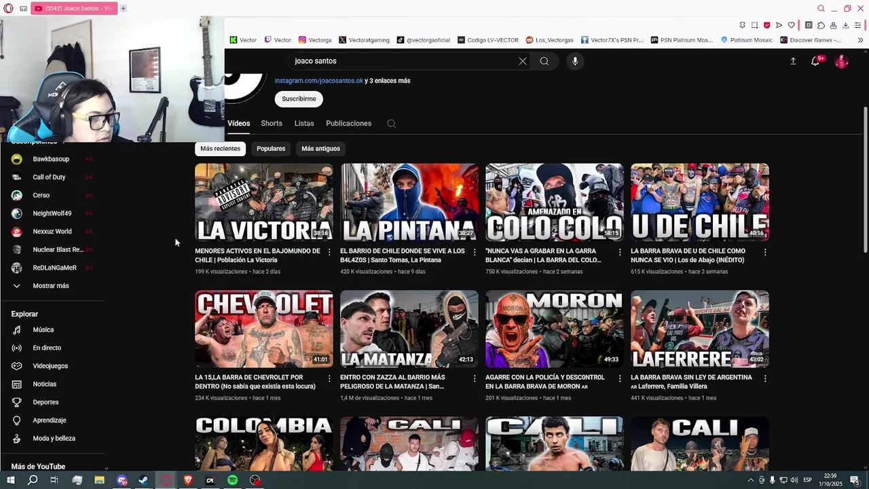The height and width of the screenshot is (489, 869).
Task: Open video title MENORES ACTIVOS EN EL BAJOMUNDO
Action: [x=257, y=255]
